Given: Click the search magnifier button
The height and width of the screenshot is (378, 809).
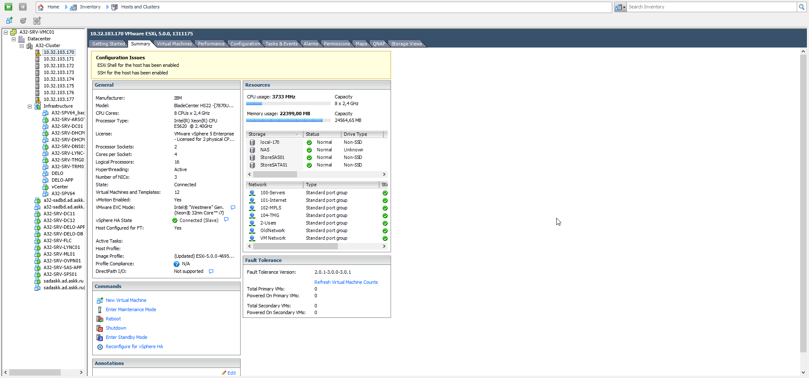Looking at the screenshot, I should pos(801,7).
